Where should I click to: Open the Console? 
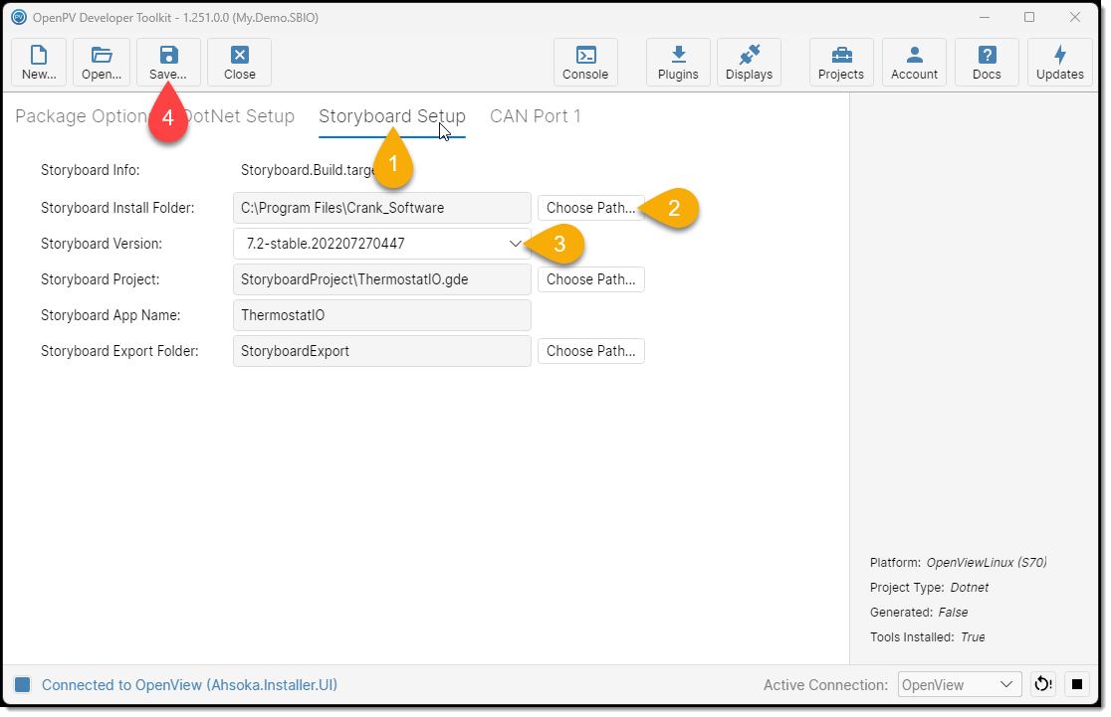585,63
